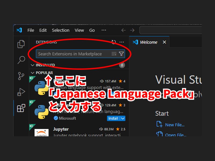Show more menus via the ellipsis
215x161 pixels.
click(104, 30)
